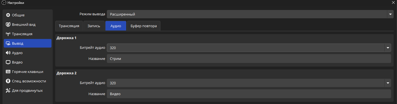This screenshot has width=397, height=104.
Task: Click the accessibility icon for Спец. возможности
Action: [8, 81]
